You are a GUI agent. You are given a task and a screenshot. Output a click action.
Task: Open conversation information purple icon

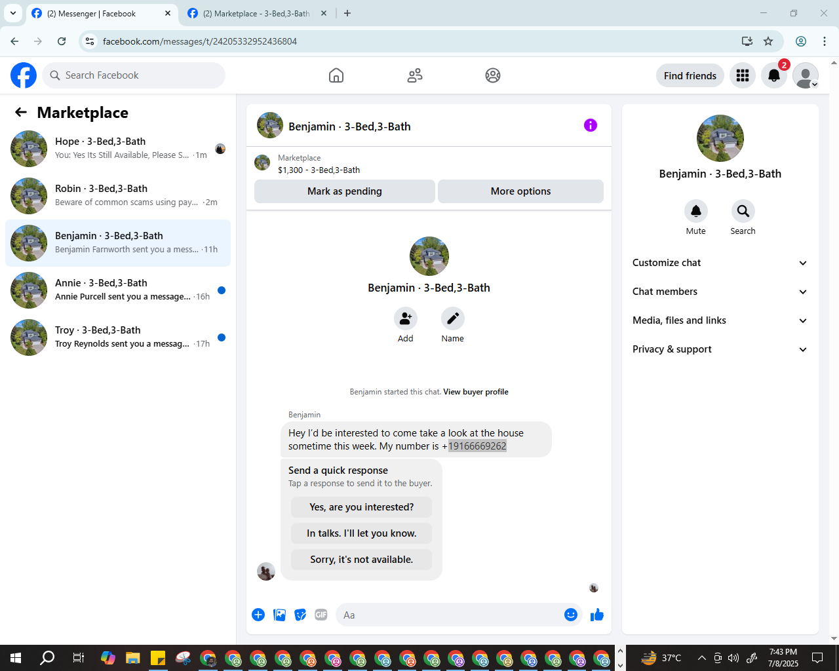591,125
